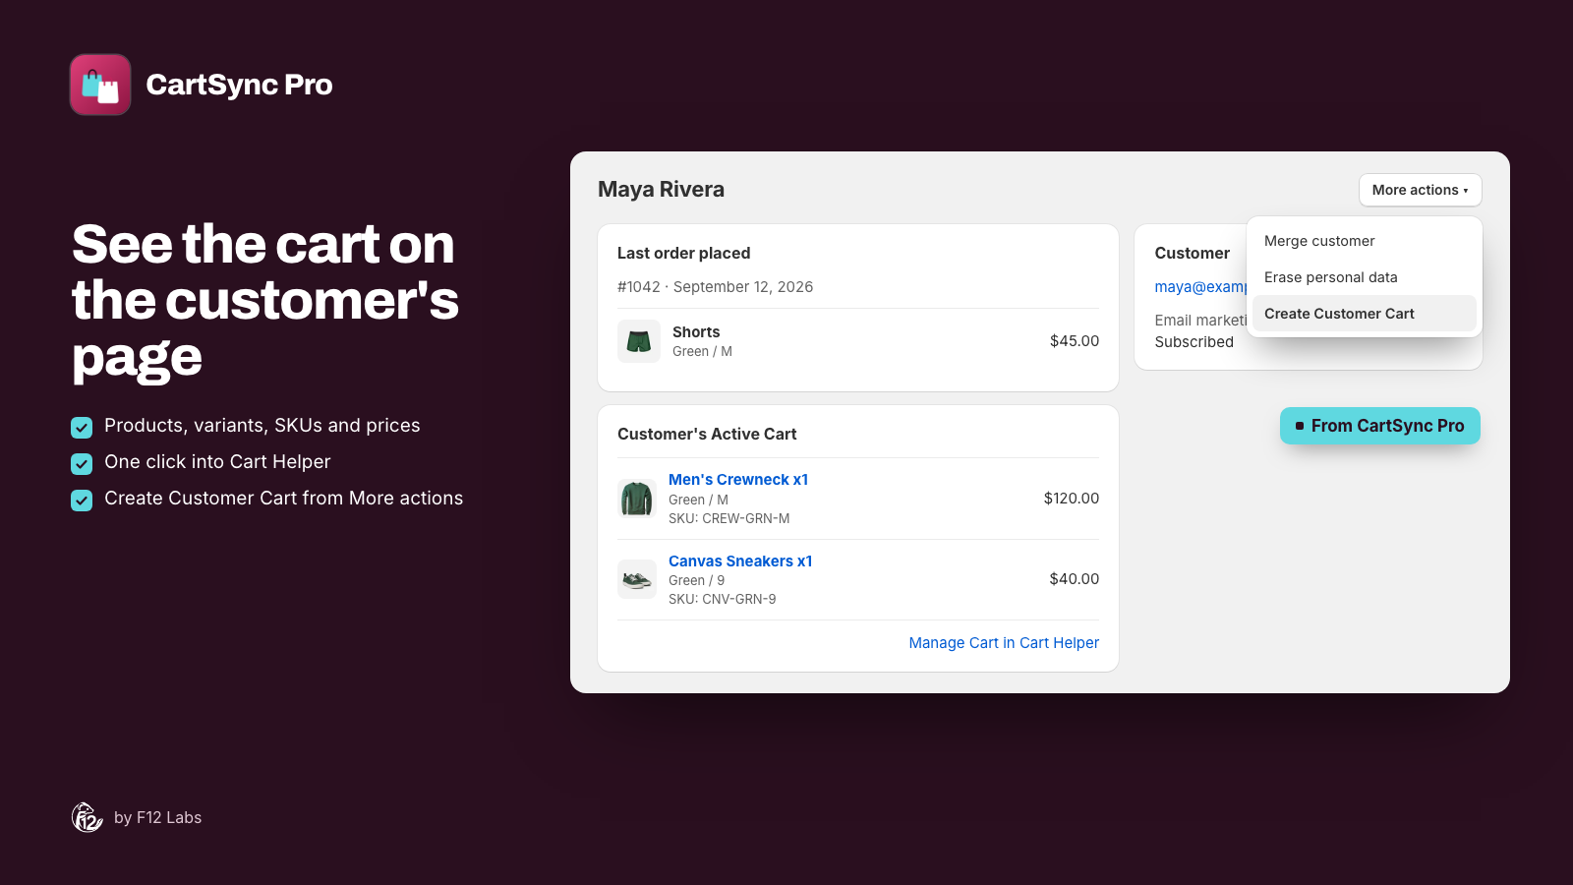Click the Green / 9 variant text
The height and width of the screenshot is (885, 1573).
click(x=696, y=580)
